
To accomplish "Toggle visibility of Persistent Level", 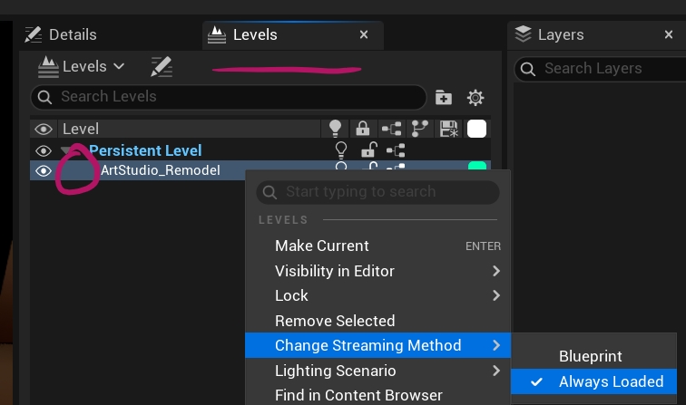I will (43, 150).
